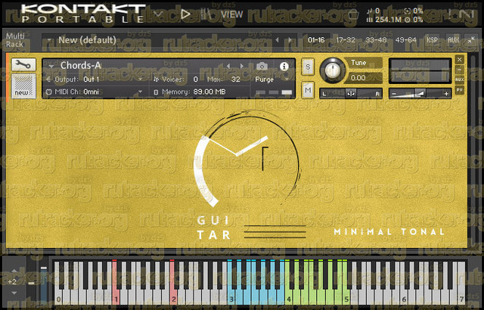Click the alert exclamation icon

pyautogui.click(x=450, y=14)
